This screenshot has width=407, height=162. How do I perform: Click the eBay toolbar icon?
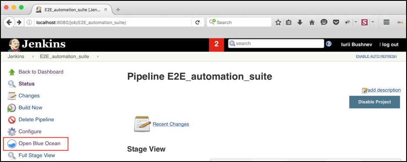pos(400,23)
